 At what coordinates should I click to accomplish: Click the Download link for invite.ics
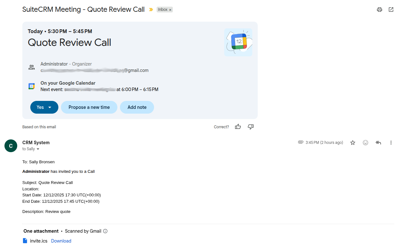point(61,241)
